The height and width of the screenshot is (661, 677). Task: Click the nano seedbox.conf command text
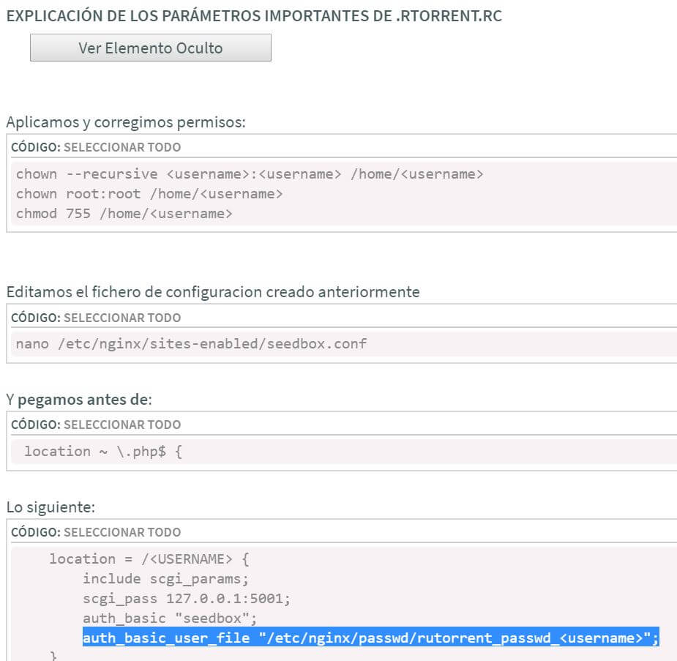[191, 343]
